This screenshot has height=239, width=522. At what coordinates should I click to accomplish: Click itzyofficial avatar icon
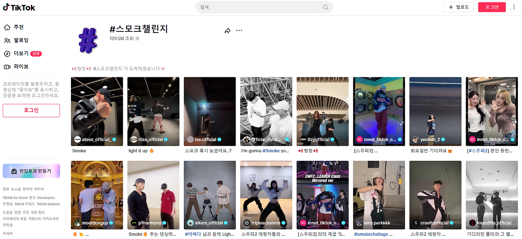pyautogui.click(x=303, y=139)
